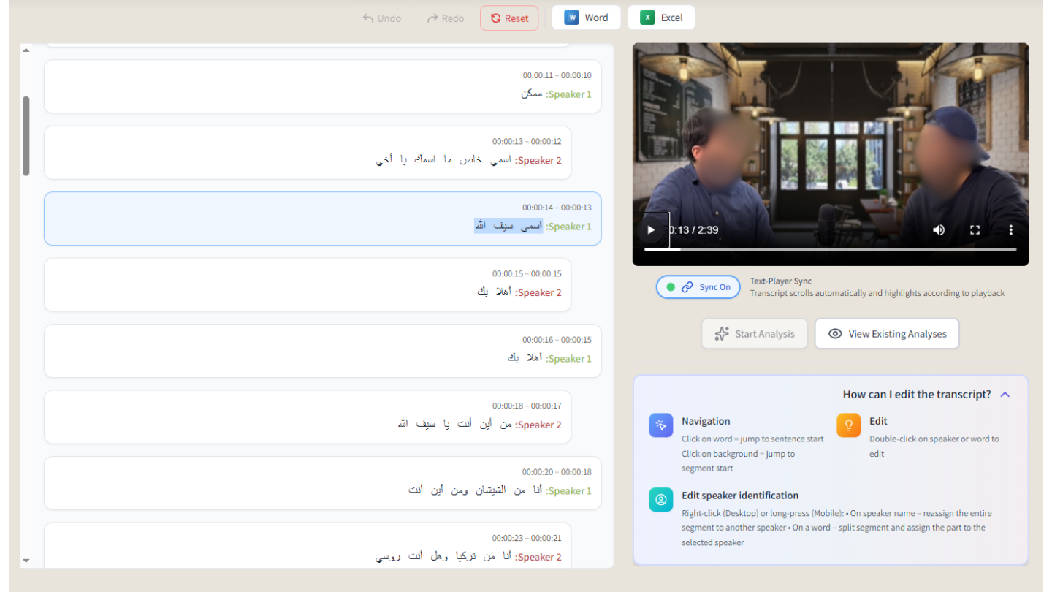The height and width of the screenshot is (592, 1052).
Task: Click the Edit speaker identification icon
Action: click(x=660, y=500)
